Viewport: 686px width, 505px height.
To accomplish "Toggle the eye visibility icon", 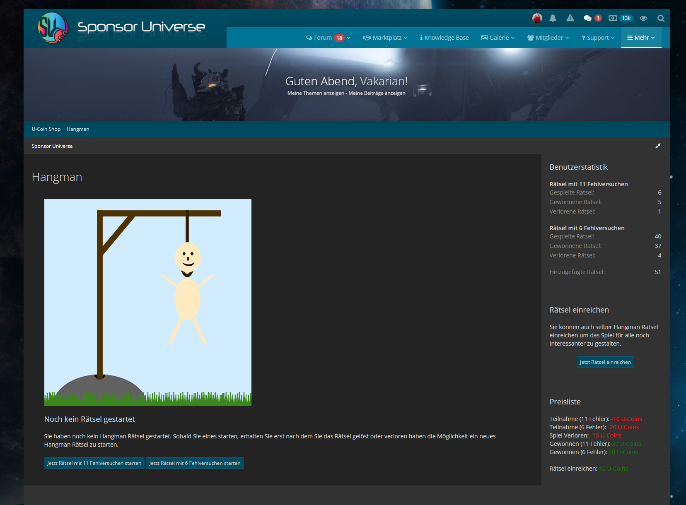I will click(x=643, y=18).
